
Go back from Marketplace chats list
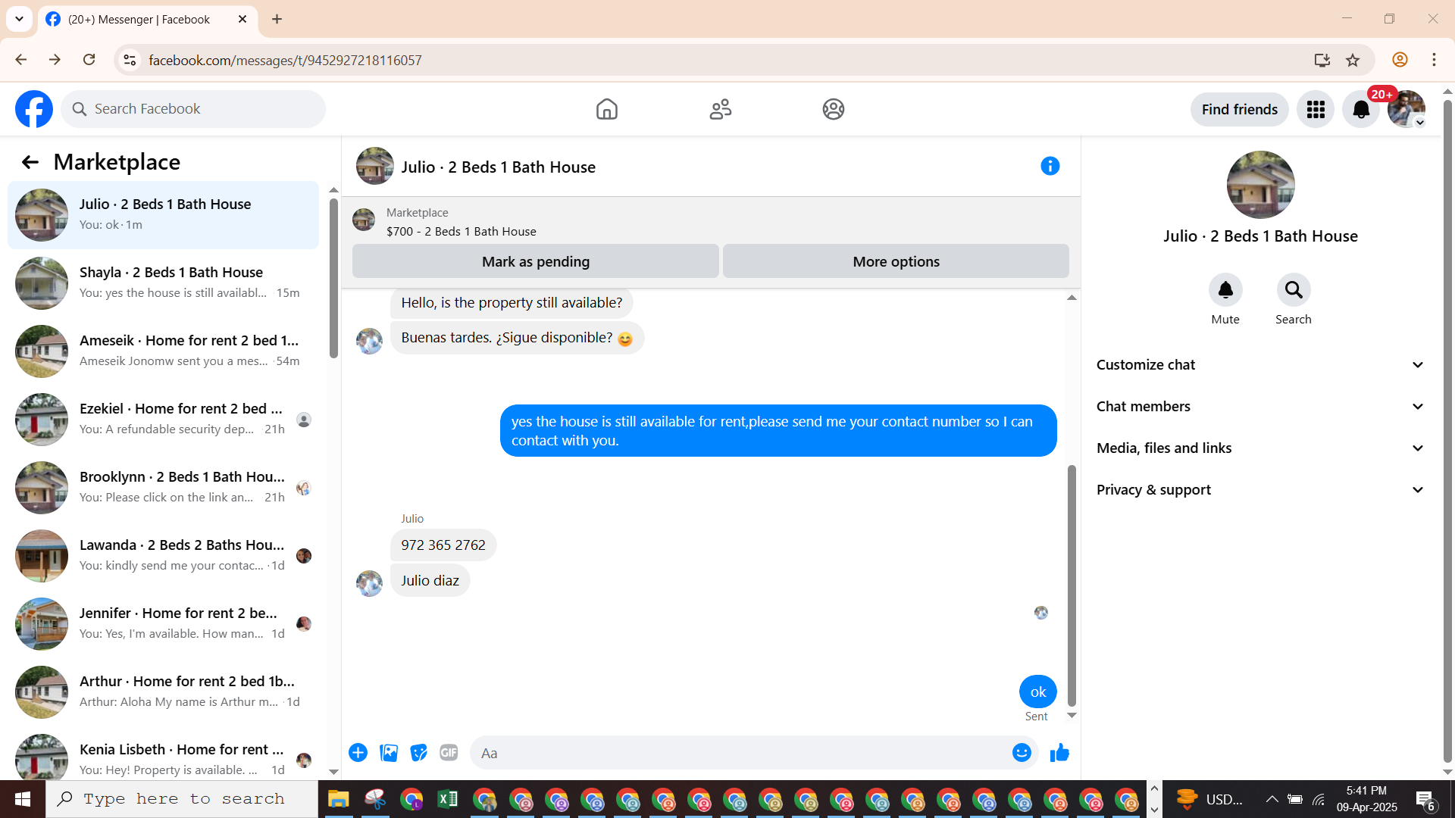[30, 162]
